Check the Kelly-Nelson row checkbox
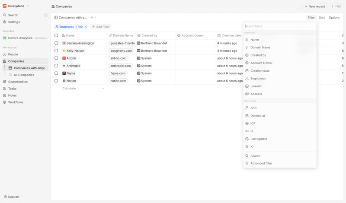 coord(56,51)
